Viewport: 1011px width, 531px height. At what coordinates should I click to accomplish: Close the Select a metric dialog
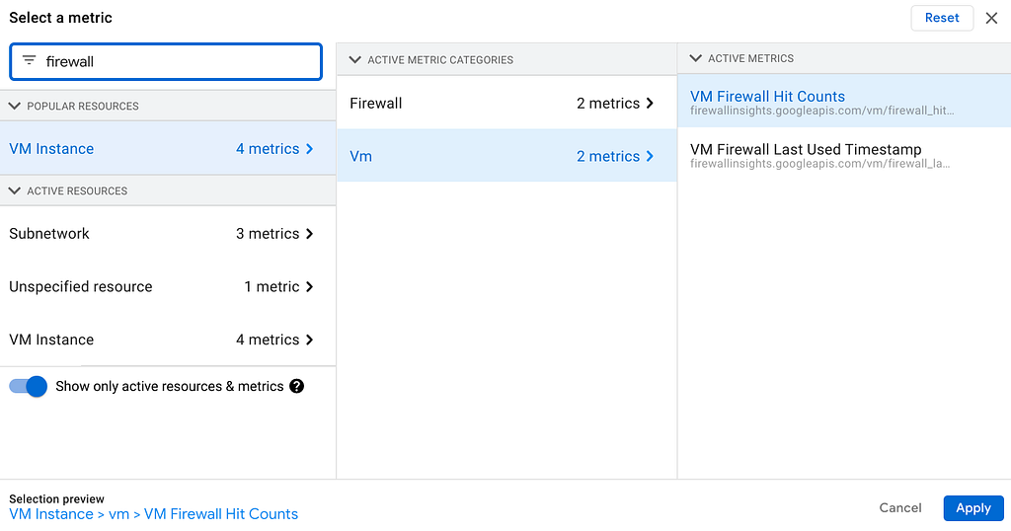point(991,18)
